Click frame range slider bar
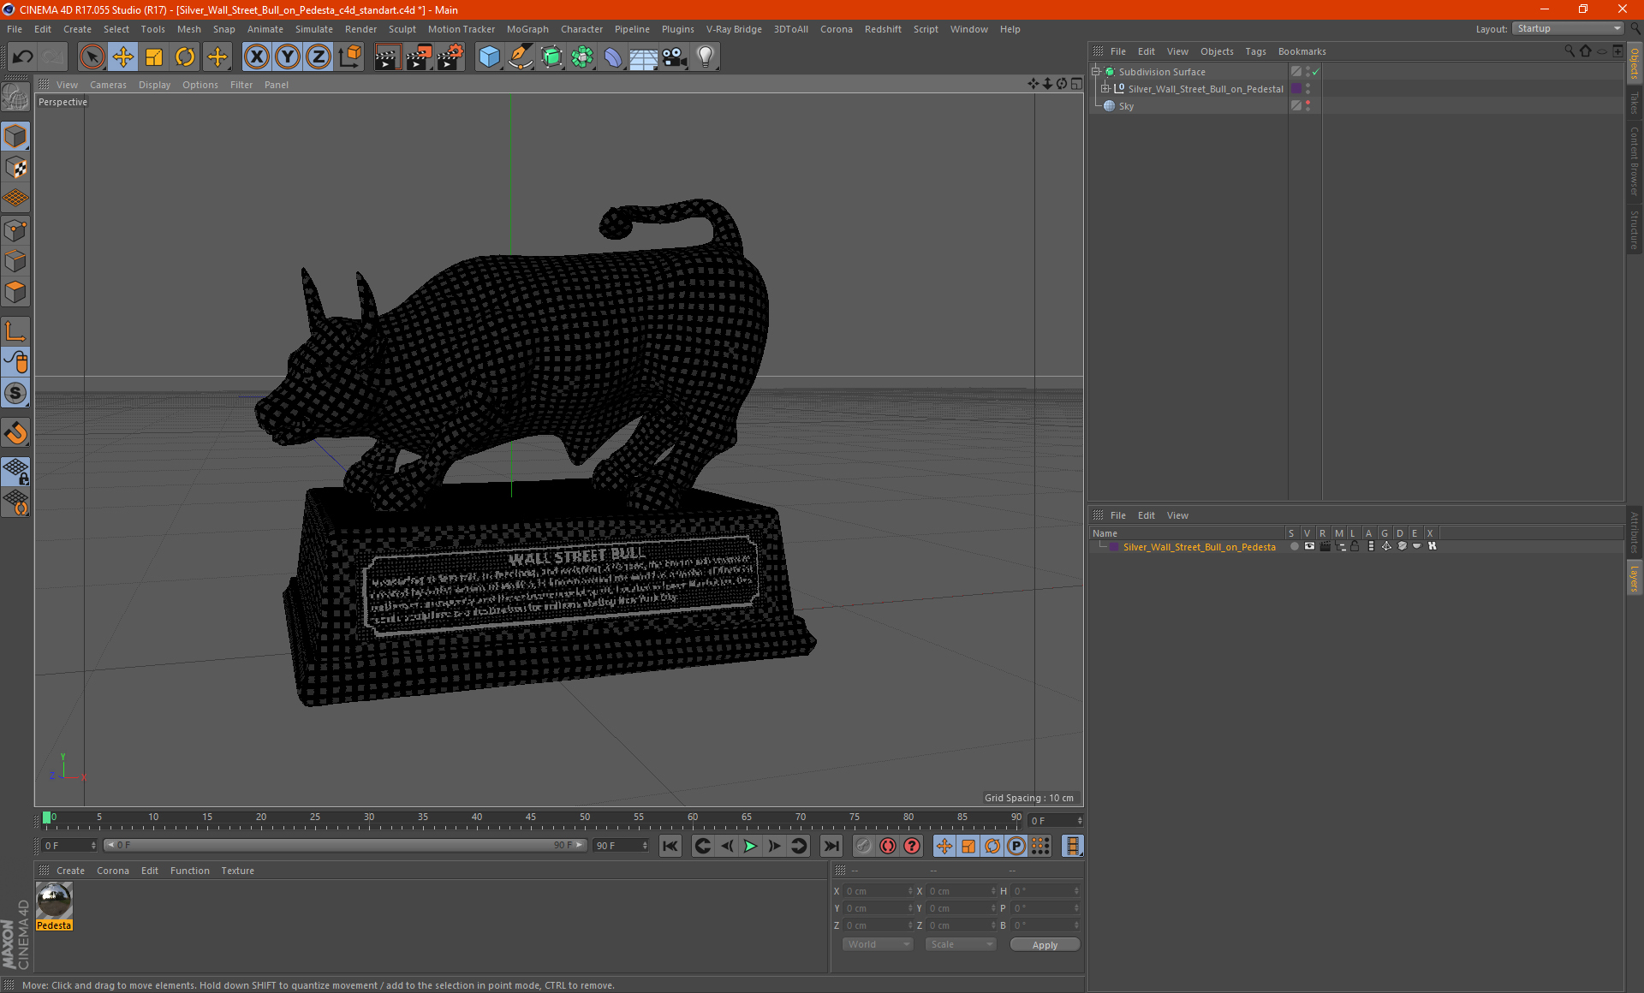 pyautogui.click(x=345, y=845)
